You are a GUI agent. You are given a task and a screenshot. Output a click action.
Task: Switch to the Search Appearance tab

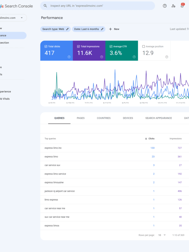coord(159,118)
